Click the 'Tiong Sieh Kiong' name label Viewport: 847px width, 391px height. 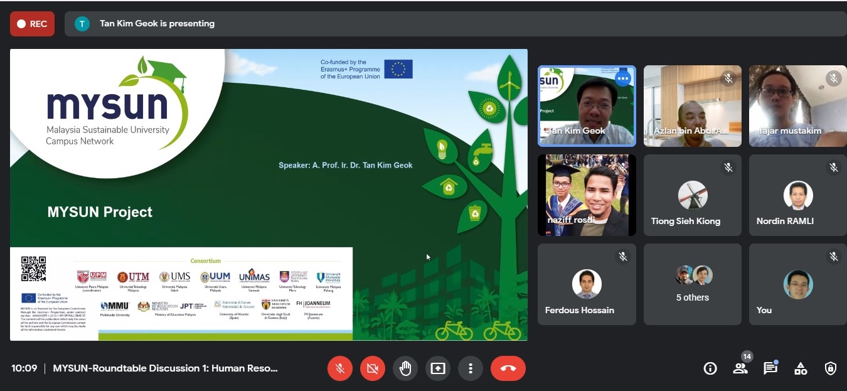click(686, 221)
